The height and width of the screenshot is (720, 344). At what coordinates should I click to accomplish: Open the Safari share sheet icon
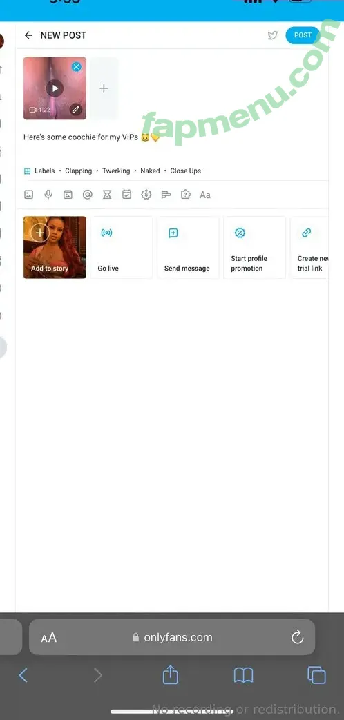[171, 675]
